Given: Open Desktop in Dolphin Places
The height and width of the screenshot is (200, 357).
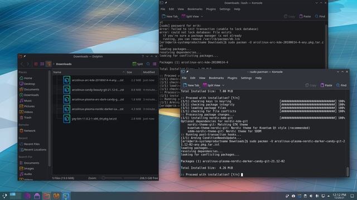Looking at the screenshot, I should click(27, 84).
